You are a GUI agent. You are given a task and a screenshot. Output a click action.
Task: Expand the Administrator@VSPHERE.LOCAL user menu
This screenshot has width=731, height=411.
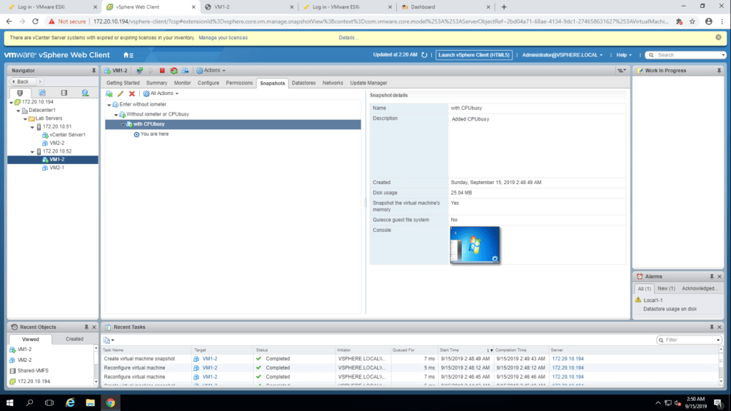click(x=562, y=55)
